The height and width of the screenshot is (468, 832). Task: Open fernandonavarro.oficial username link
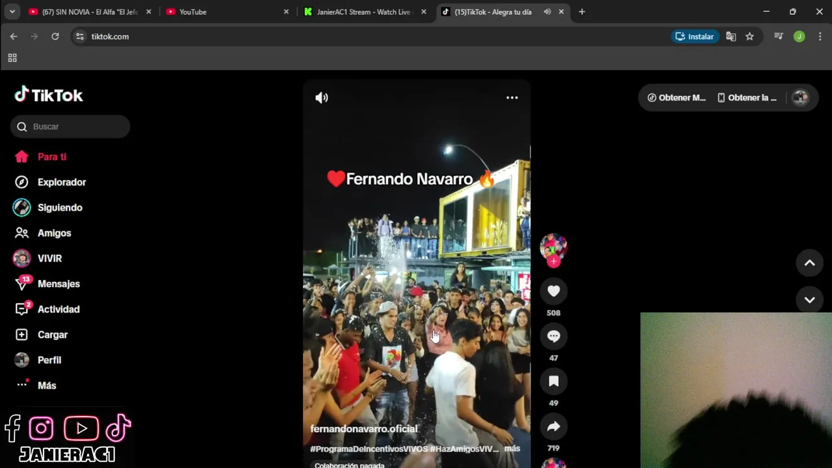click(364, 429)
